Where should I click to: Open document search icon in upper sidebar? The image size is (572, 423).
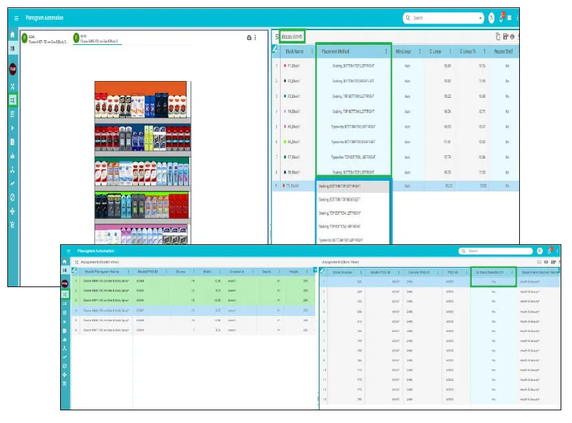13,142
